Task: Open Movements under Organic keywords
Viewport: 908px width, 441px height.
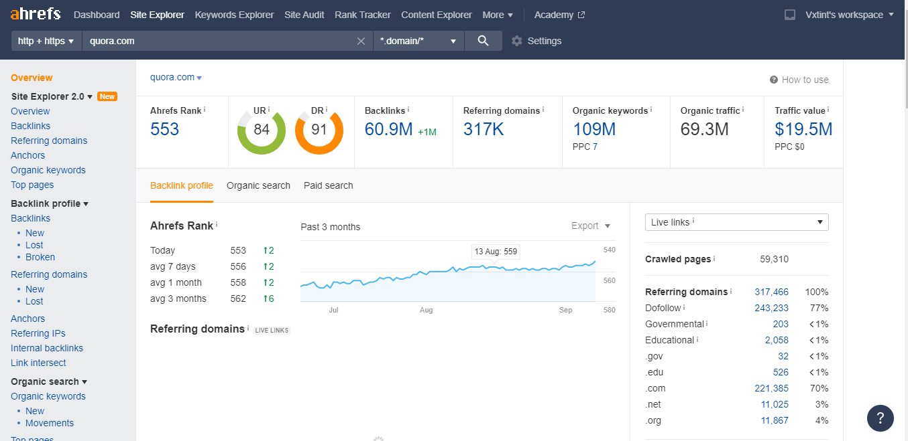Action: point(50,423)
